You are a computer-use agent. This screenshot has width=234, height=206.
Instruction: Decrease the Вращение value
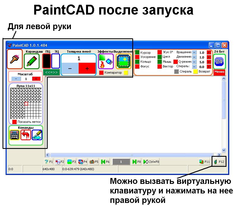coord(194,52)
